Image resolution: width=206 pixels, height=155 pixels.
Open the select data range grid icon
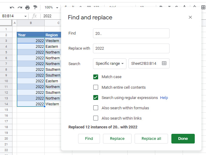164,64
